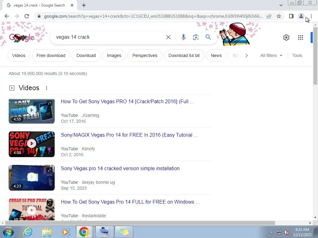Click the lock icon in address bar

tap(39, 16)
